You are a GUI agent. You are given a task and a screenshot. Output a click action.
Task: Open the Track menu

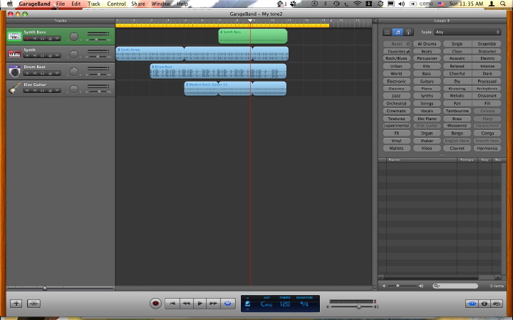click(93, 4)
